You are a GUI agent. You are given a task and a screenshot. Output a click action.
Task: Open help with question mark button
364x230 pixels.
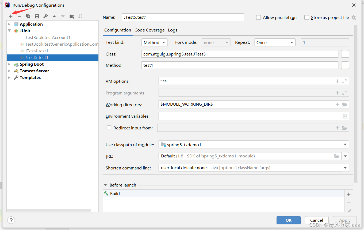click(x=11, y=220)
